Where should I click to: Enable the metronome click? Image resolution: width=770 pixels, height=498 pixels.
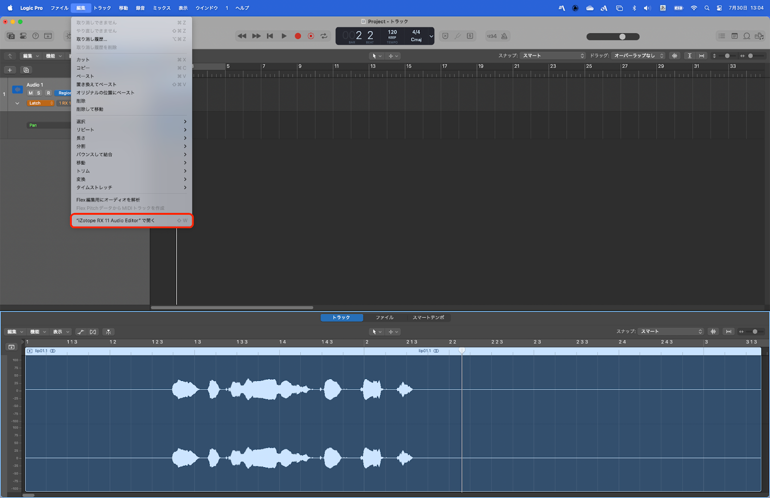[x=504, y=36]
